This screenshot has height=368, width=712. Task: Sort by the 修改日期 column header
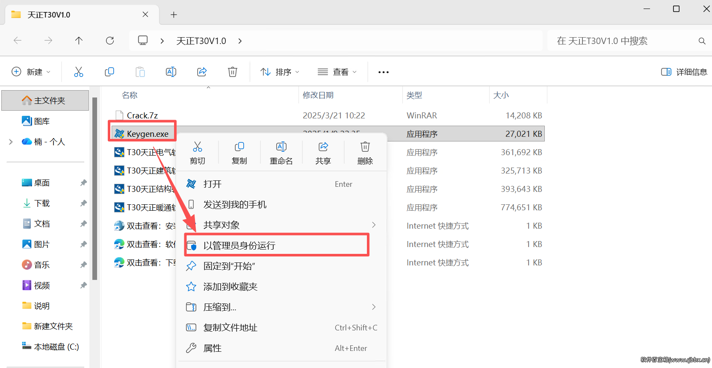click(x=318, y=95)
